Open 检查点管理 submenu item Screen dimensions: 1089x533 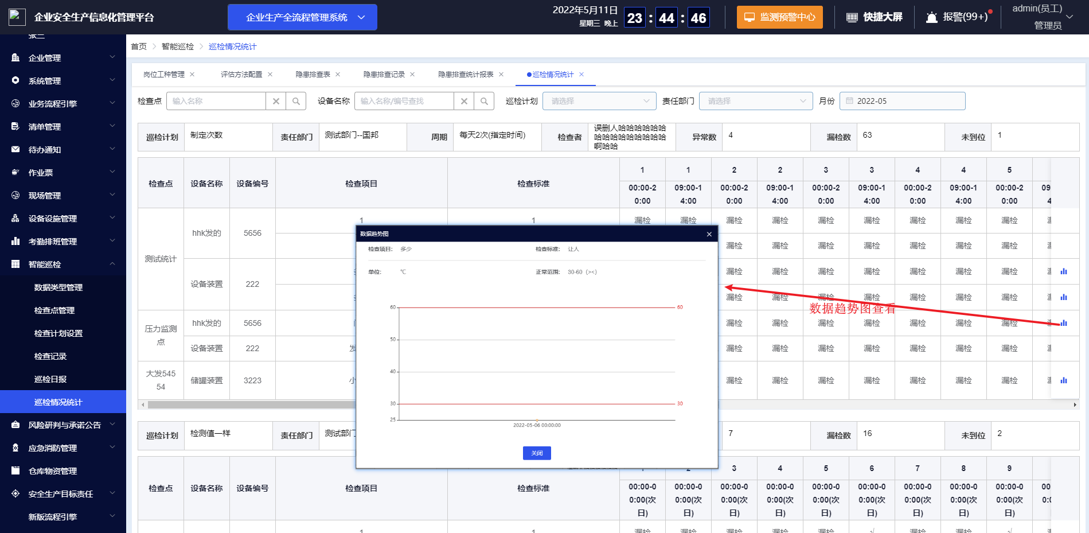click(54, 310)
